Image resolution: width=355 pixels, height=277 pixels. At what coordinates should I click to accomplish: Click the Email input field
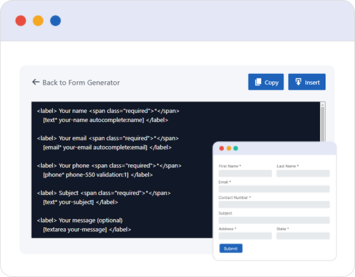(274, 189)
